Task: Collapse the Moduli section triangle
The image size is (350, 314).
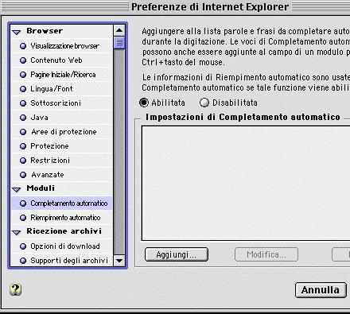Action: click(17, 189)
